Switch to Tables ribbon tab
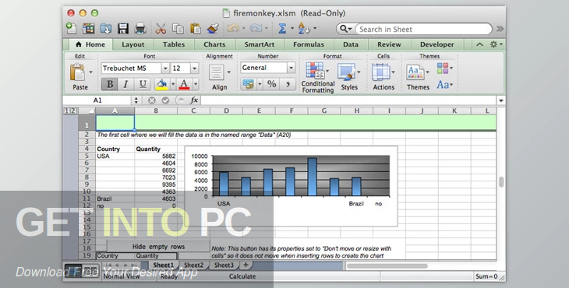 point(174,44)
